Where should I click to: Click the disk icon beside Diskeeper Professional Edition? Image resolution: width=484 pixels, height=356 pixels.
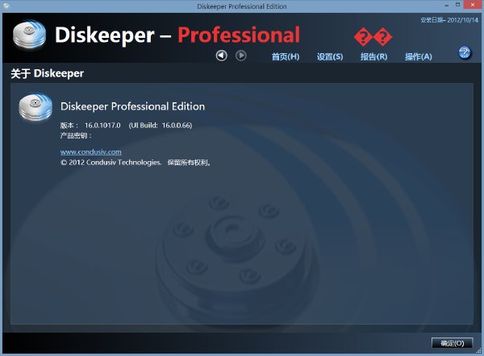(35, 107)
